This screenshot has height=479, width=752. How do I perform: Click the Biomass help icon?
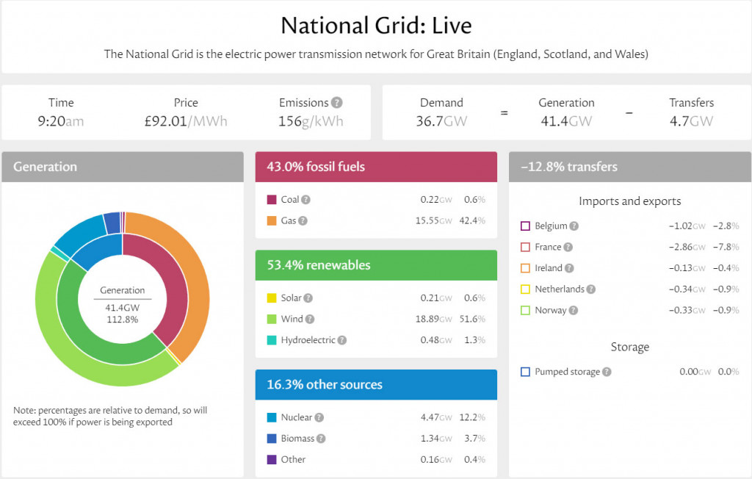click(321, 439)
